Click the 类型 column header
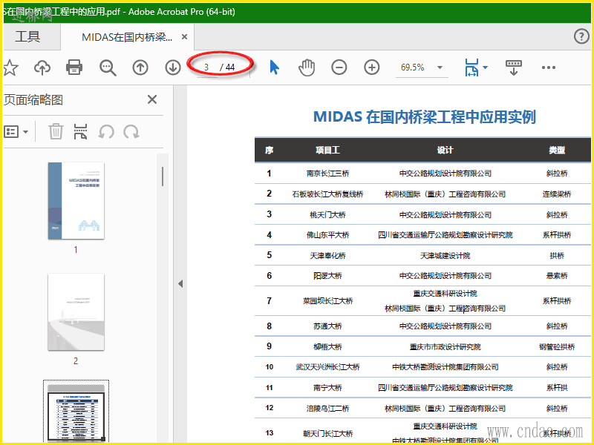Image resolution: width=594 pixels, height=445 pixels. (x=557, y=151)
